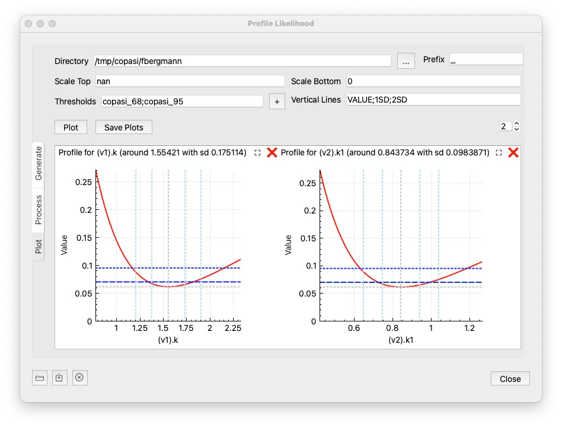562x427 pixels.
Task: Select the Plot side tab
Action: 39,246
